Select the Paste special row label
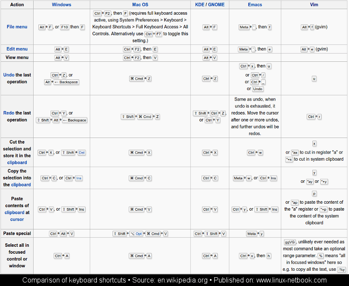The height and width of the screenshot is (286, 349). tap(17, 234)
